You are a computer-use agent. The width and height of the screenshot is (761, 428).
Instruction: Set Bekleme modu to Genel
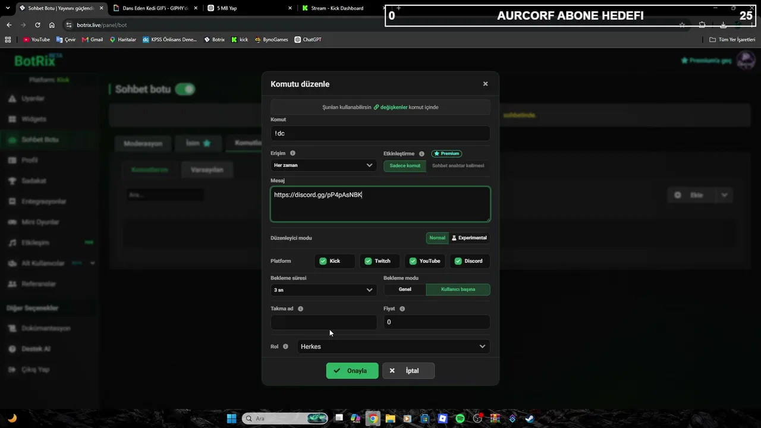405,289
